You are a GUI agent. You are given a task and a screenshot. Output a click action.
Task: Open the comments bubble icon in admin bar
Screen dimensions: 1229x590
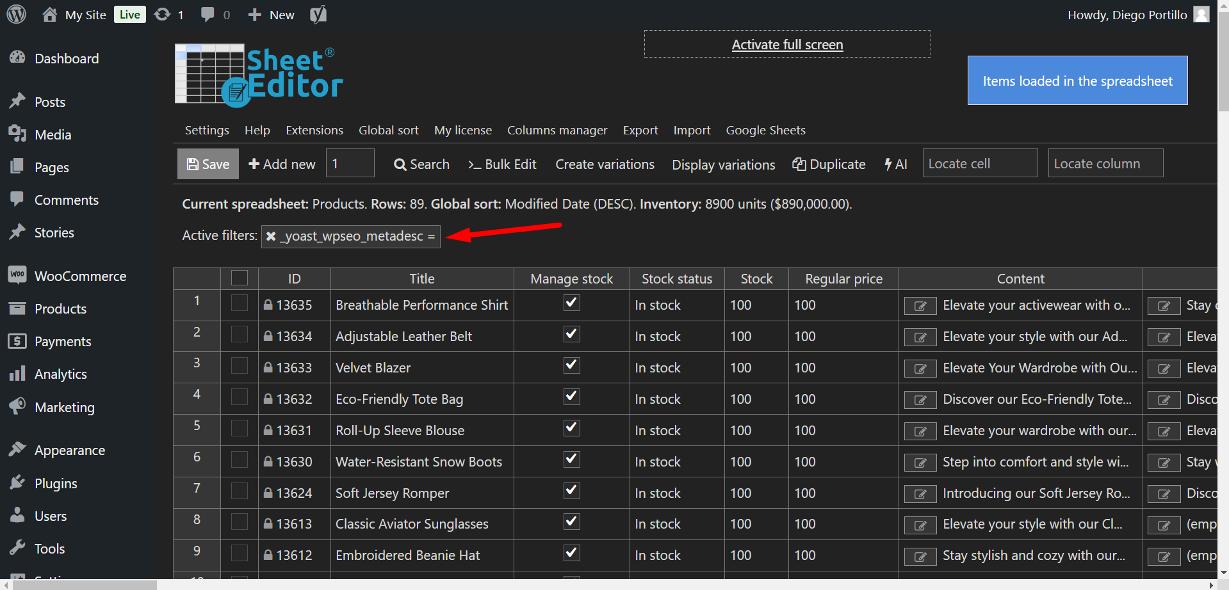[x=208, y=14]
